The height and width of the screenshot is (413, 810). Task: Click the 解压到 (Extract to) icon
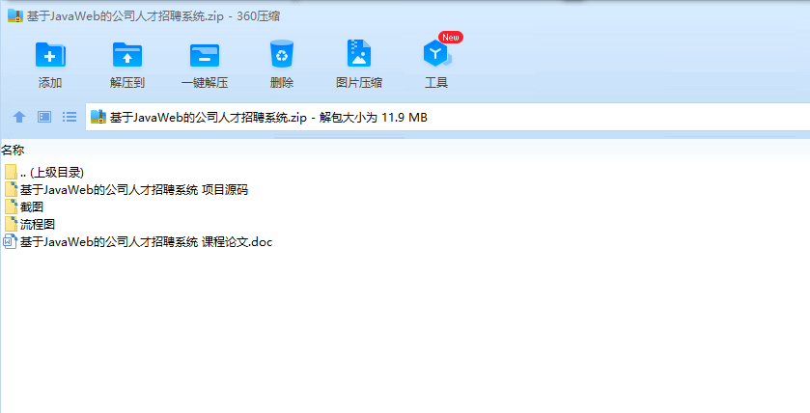(x=127, y=55)
